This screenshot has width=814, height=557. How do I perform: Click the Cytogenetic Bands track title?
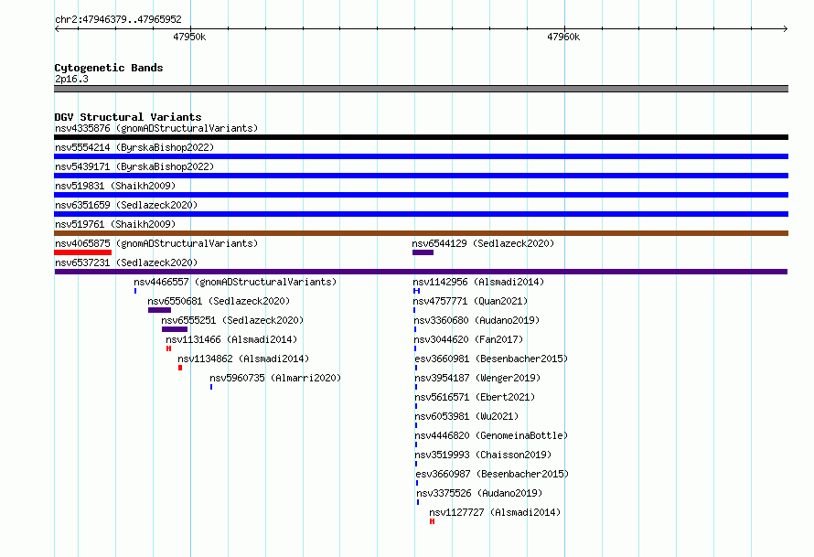coord(109,68)
